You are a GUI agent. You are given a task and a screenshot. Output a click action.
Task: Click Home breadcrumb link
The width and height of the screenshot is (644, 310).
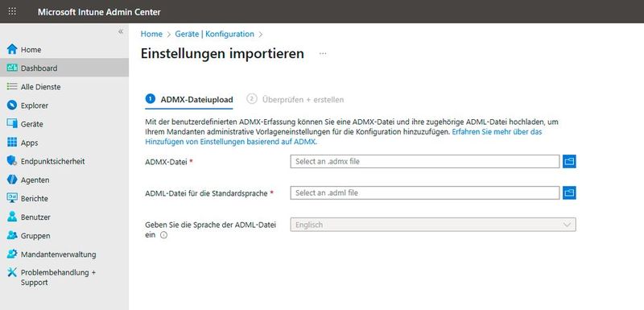pyautogui.click(x=151, y=34)
